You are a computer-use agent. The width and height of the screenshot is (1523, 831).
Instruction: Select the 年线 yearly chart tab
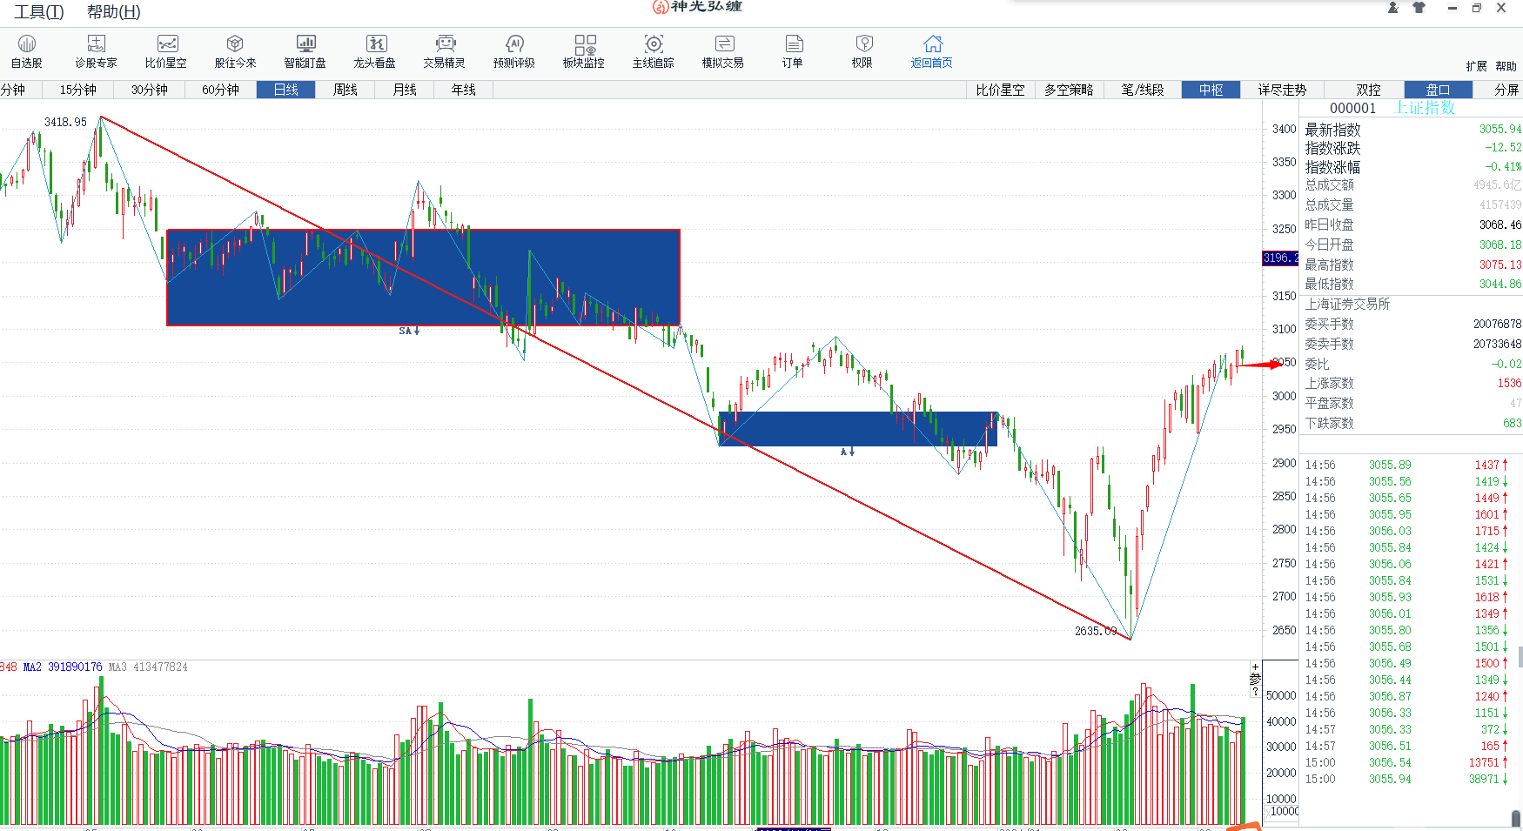tap(464, 90)
